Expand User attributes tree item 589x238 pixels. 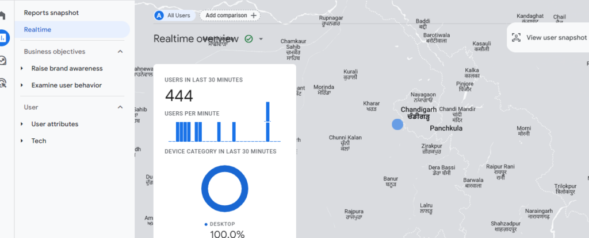click(x=22, y=124)
